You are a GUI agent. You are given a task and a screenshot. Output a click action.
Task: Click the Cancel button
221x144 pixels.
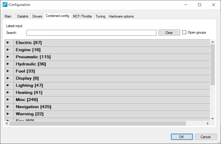point(206,137)
